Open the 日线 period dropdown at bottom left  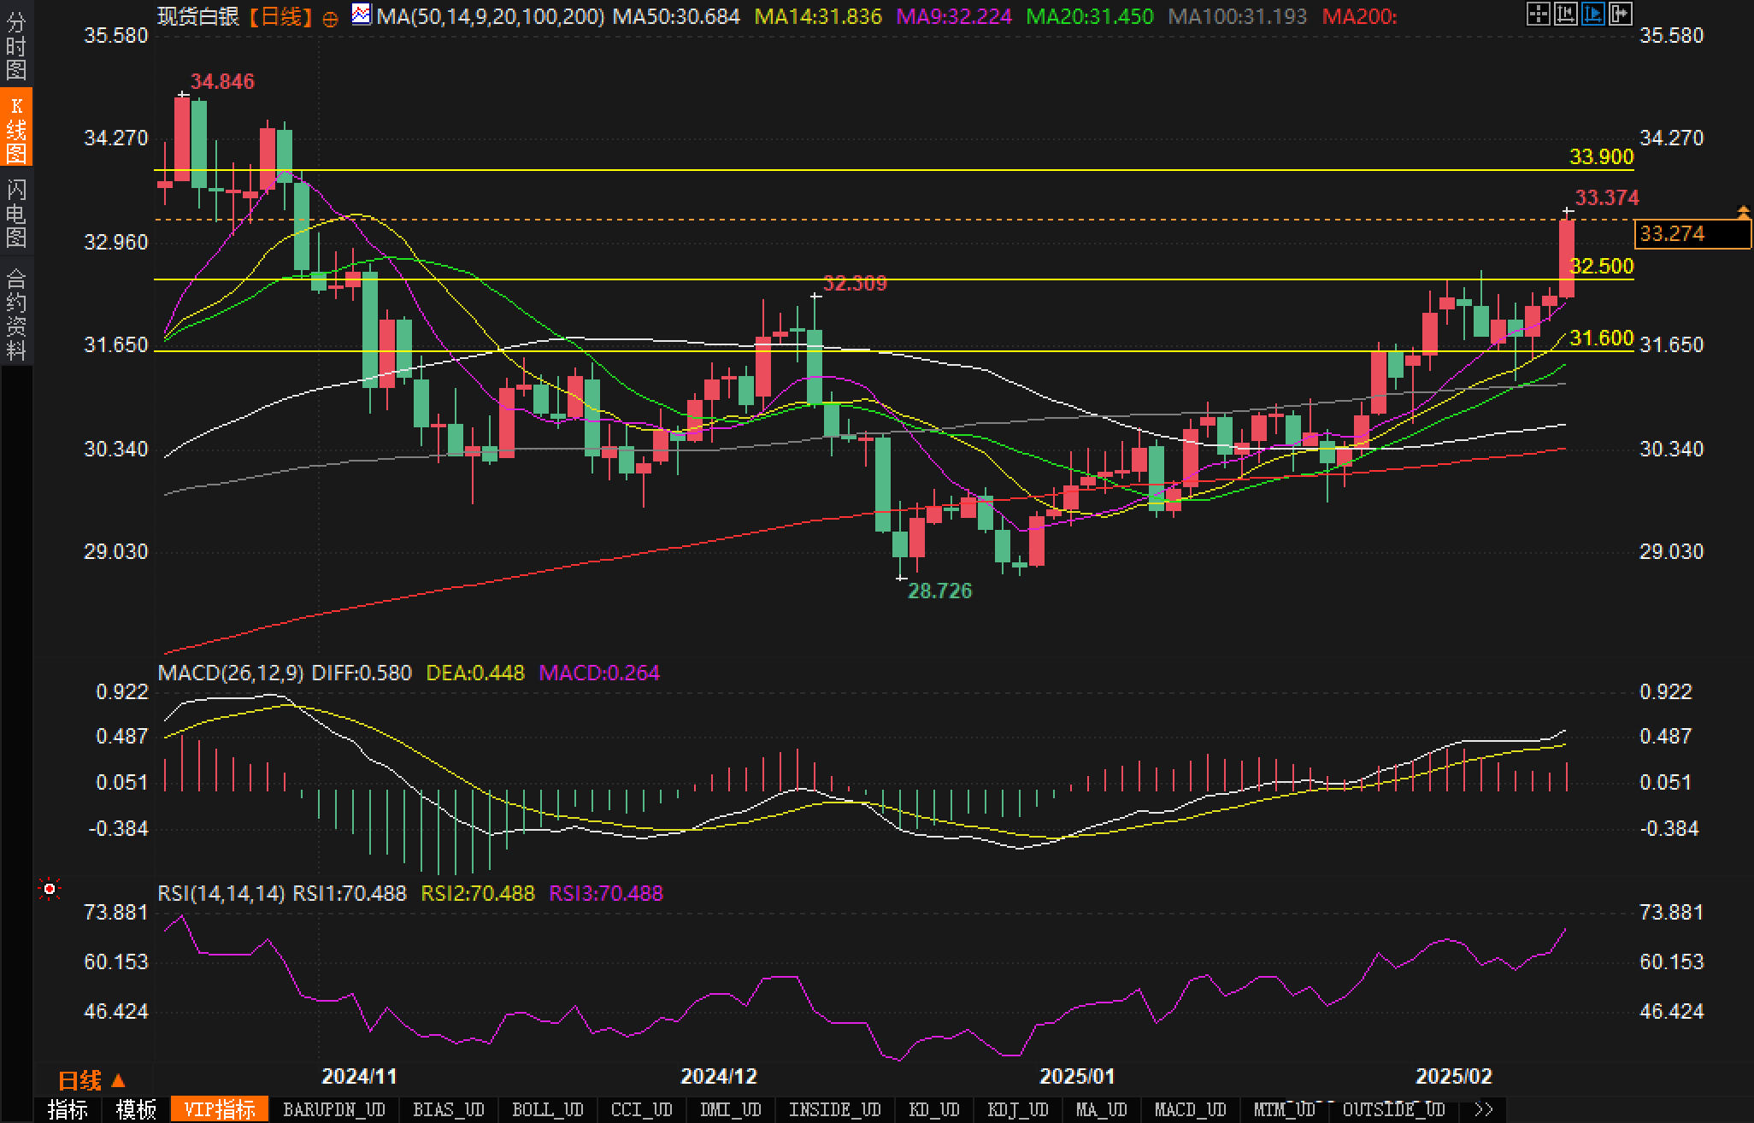pyautogui.click(x=91, y=1081)
